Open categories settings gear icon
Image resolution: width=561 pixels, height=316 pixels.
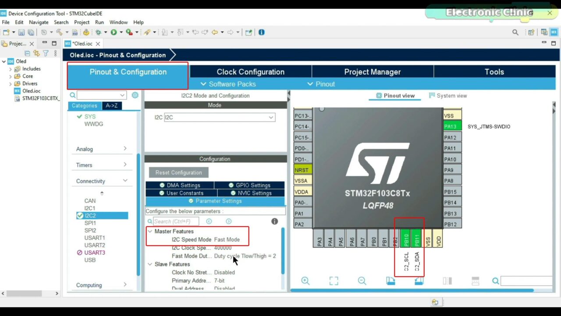pyautogui.click(x=135, y=95)
